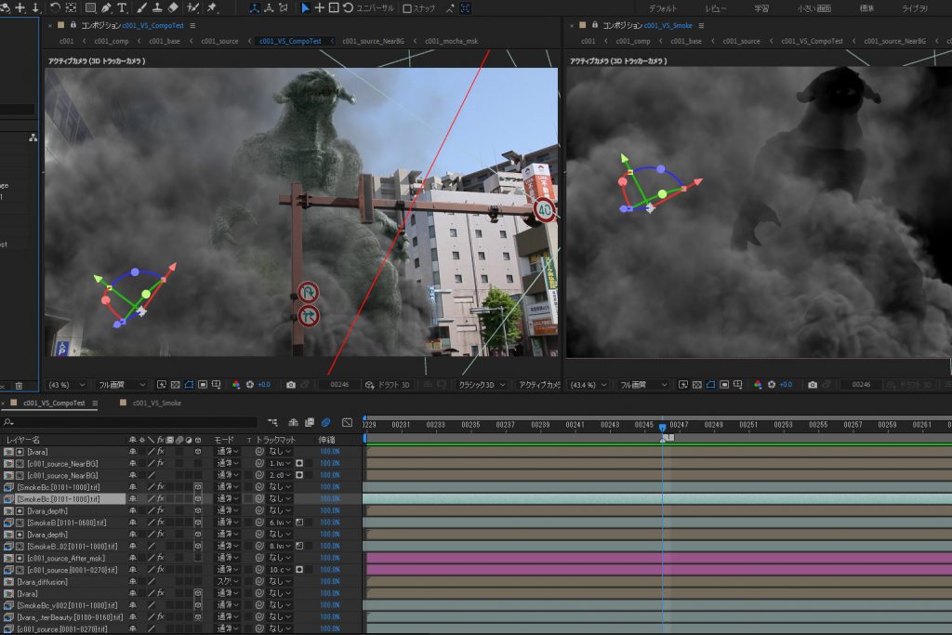This screenshot has width=952, height=635.
Task: Open track matte dropdown showing 10. c
Action: click(x=281, y=570)
